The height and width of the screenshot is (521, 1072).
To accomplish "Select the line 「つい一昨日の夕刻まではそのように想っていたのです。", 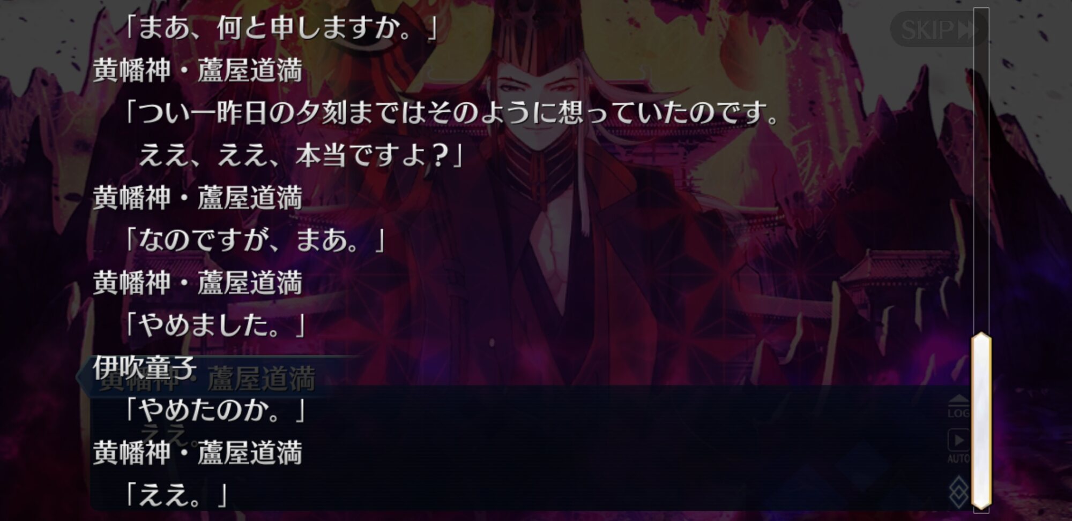I will 451,112.
